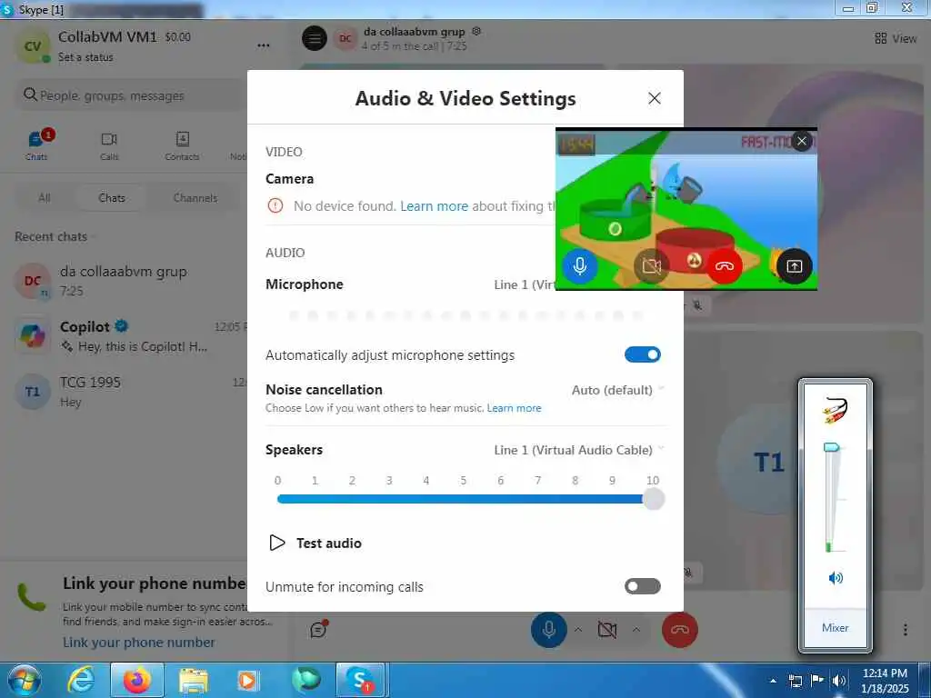Mute microphone in main call bar
The image size is (931, 698).
pos(548,630)
